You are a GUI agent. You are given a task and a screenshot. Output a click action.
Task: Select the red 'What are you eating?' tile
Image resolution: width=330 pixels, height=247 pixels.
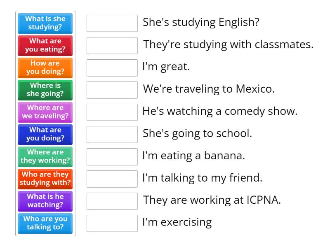pos(45,46)
